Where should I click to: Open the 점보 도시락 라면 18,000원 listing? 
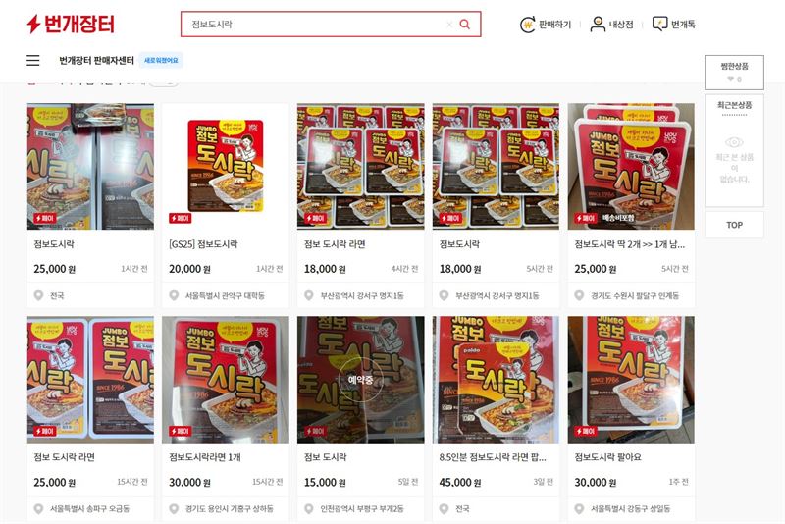click(360, 205)
